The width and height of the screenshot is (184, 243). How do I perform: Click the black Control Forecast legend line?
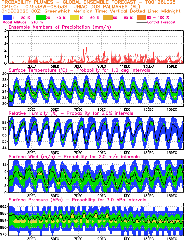(142, 23)
